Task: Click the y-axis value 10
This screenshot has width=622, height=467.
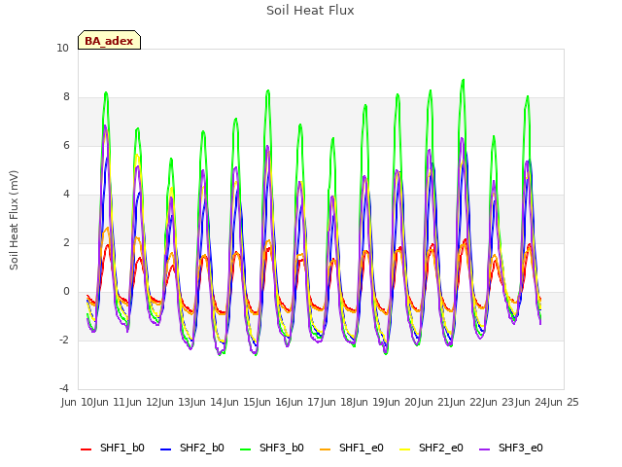Action: pyautogui.click(x=62, y=49)
